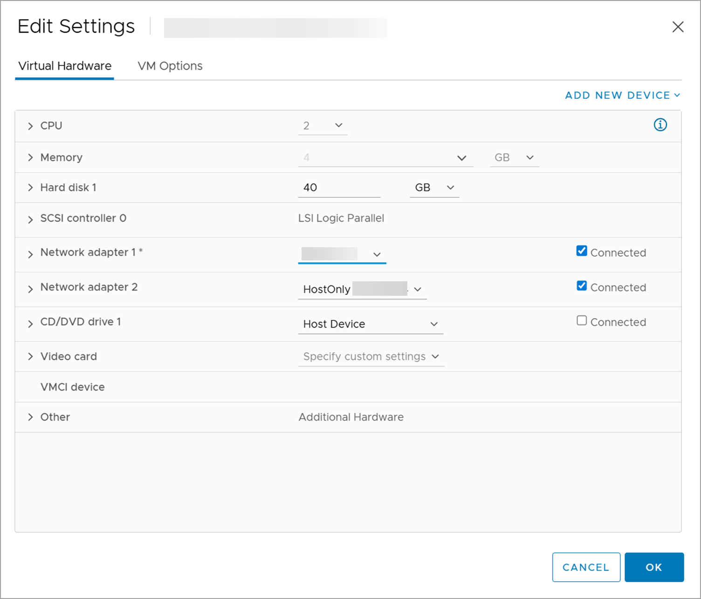This screenshot has height=599, width=701.
Task: Close the Edit Settings dialog
Action: pyautogui.click(x=678, y=27)
